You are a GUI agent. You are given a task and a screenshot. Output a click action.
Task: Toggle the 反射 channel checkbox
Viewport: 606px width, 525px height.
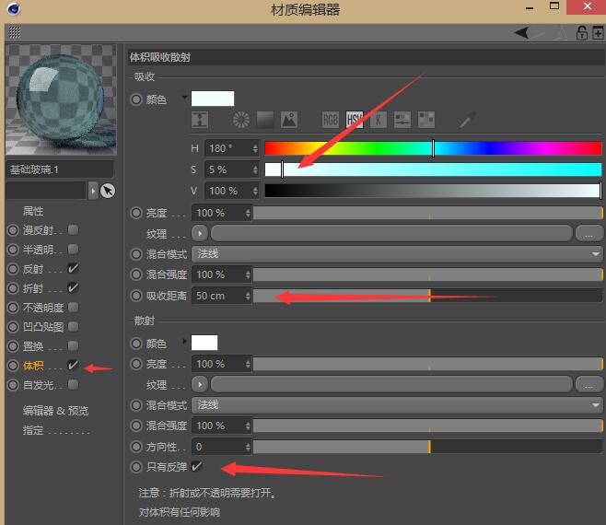pos(73,268)
